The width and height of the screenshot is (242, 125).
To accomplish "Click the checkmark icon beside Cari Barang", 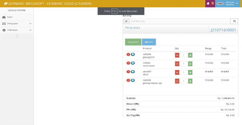I will (126, 21).
